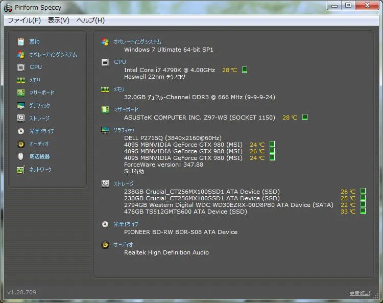This screenshot has width=383, height=303.
Task: Click the 周辺機器 mouse icon in sidebar
Action: [21, 157]
